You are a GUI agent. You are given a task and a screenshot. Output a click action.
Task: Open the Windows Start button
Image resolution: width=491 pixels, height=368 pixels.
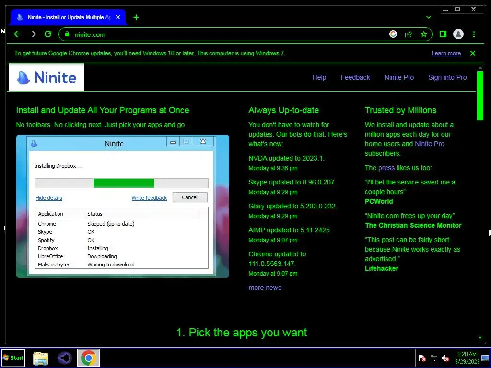click(x=13, y=357)
